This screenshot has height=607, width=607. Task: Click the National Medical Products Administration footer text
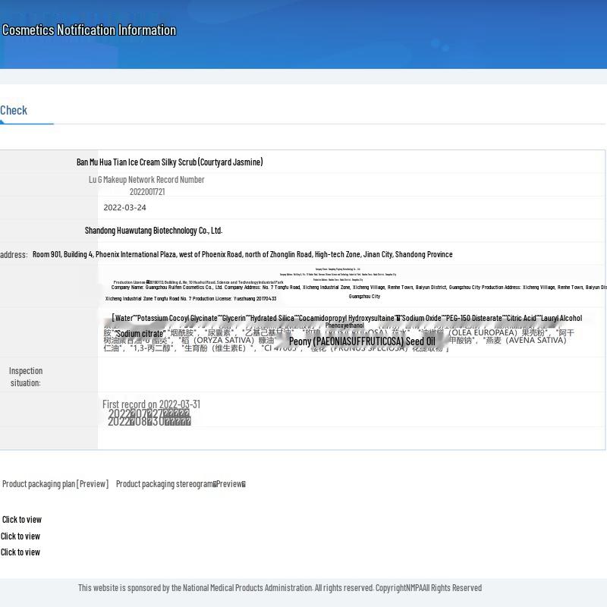tap(279, 588)
